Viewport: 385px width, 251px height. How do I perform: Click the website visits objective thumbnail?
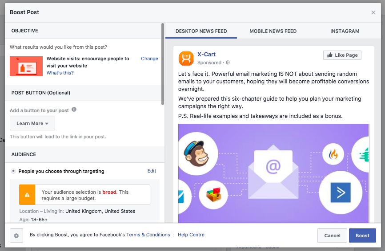[26, 66]
